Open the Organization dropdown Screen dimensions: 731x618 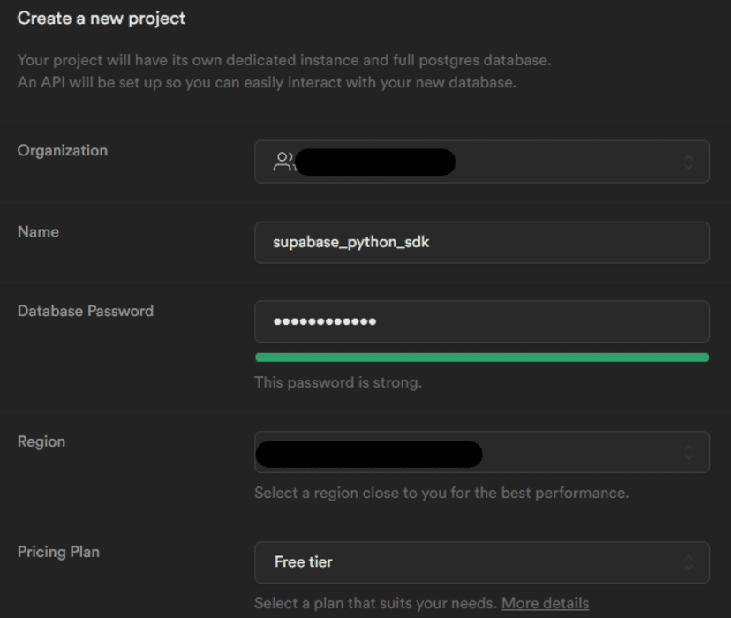[x=482, y=162]
